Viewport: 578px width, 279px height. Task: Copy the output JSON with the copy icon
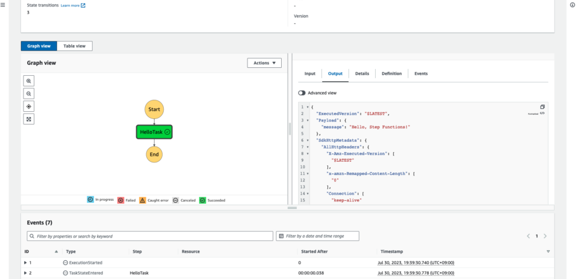point(542,106)
